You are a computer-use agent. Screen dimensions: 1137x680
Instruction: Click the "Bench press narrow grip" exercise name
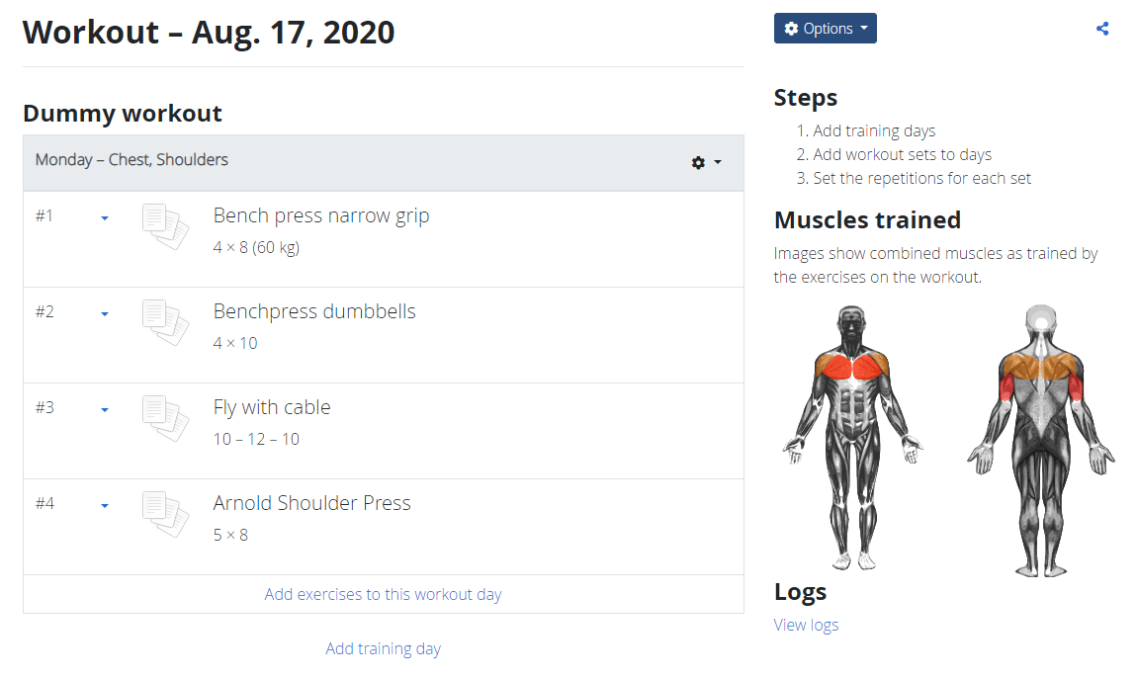(x=321, y=215)
